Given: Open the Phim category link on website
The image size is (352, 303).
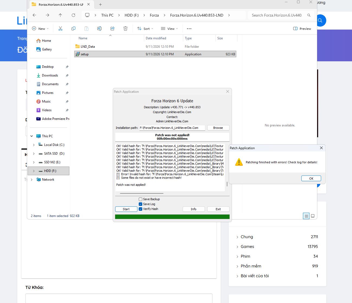Looking at the screenshot, I should 246,256.
